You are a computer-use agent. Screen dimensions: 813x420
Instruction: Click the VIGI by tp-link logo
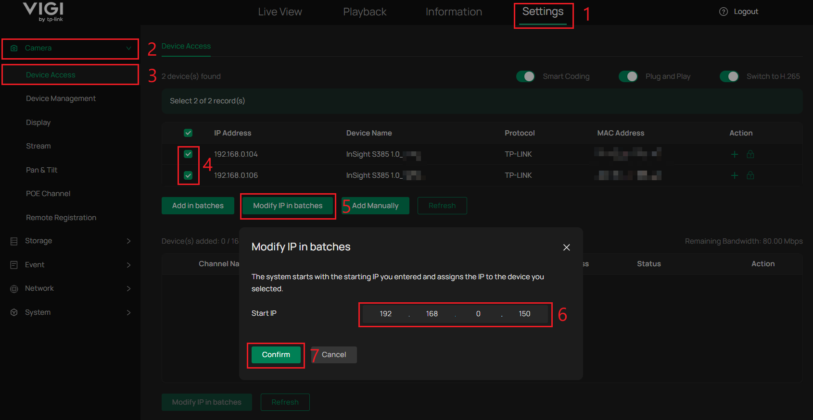click(x=44, y=12)
